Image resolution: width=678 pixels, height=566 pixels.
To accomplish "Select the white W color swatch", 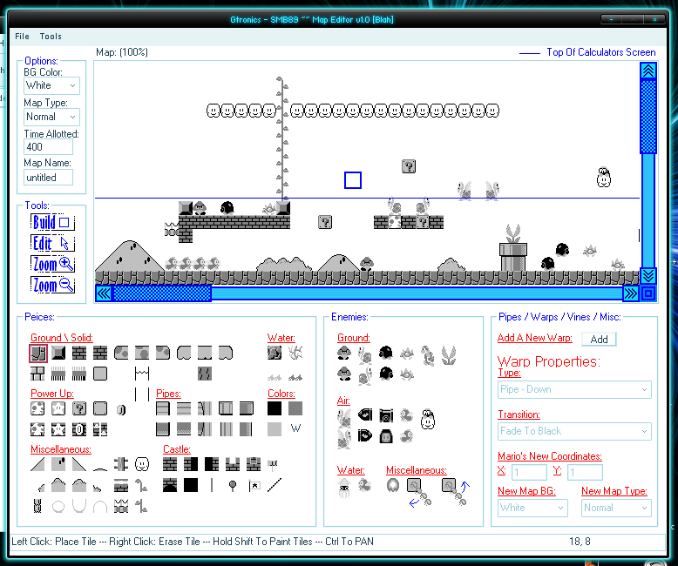I will click(295, 428).
